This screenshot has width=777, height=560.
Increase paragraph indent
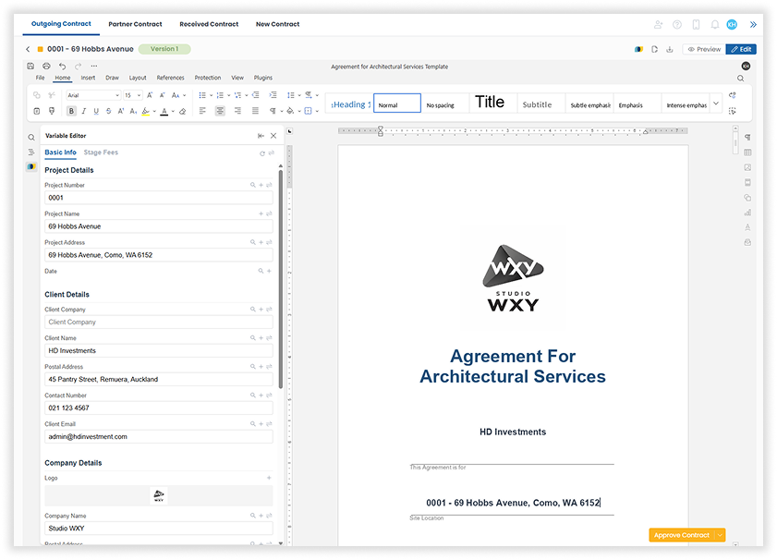[x=273, y=95]
